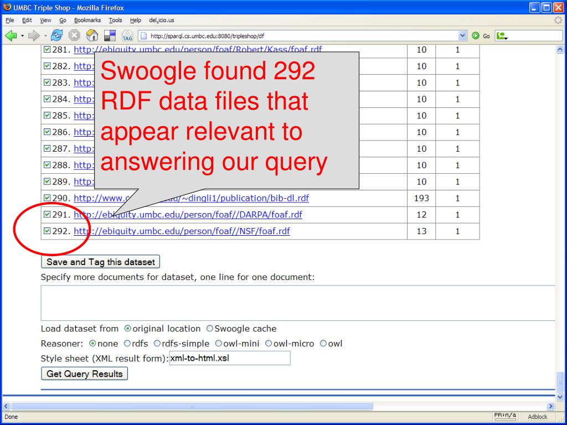Uncheck the checkbox for row 284
Image resolution: width=567 pixels, height=425 pixels.
point(47,99)
